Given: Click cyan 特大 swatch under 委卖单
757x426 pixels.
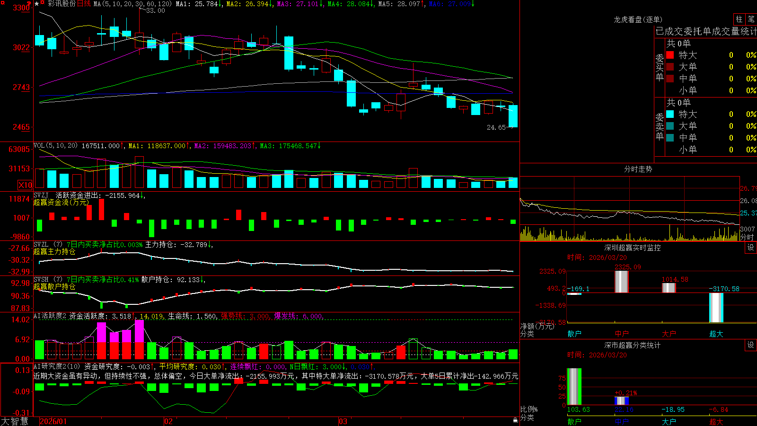Looking at the screenshot, I should point(670,114).
